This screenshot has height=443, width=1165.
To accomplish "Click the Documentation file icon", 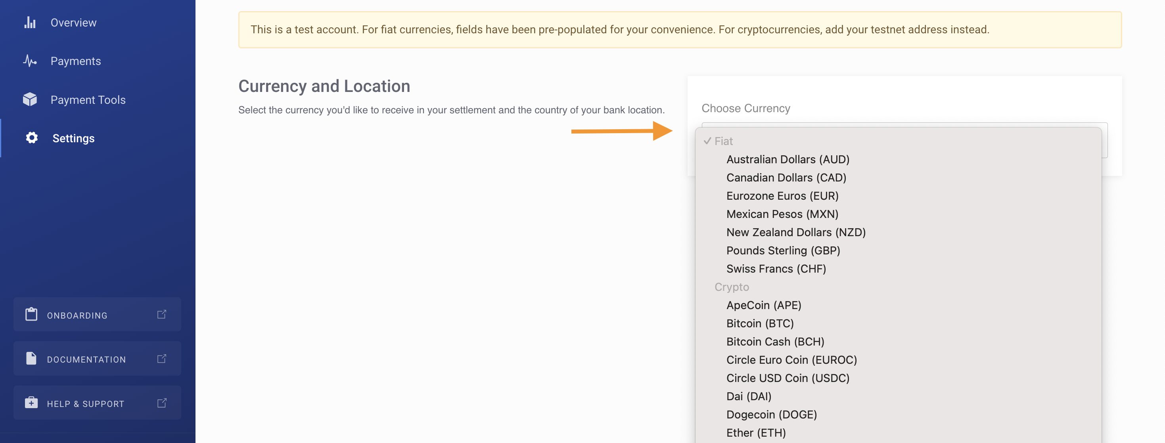I will click(x=31, y=359).
